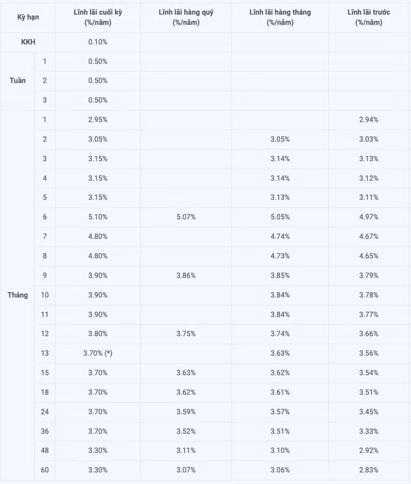Viewport: 411px width, 484px height.
Task: Click the 5.07% quarterly interest rate
Action: (x=186, y=217)
